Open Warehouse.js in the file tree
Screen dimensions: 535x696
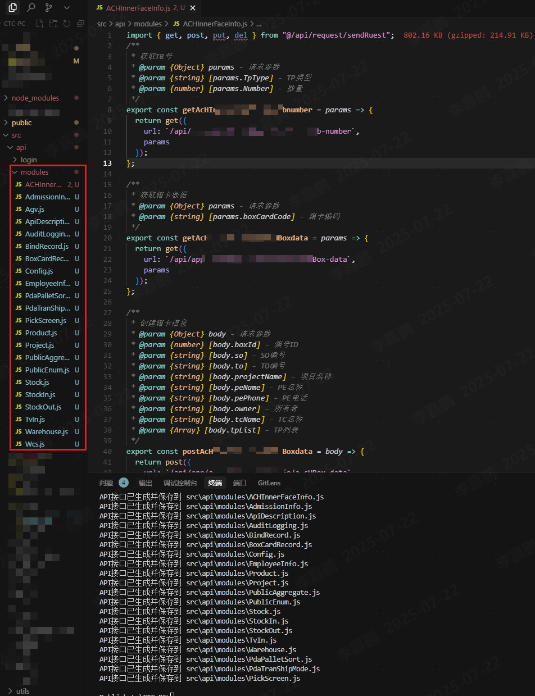[46, 431]
